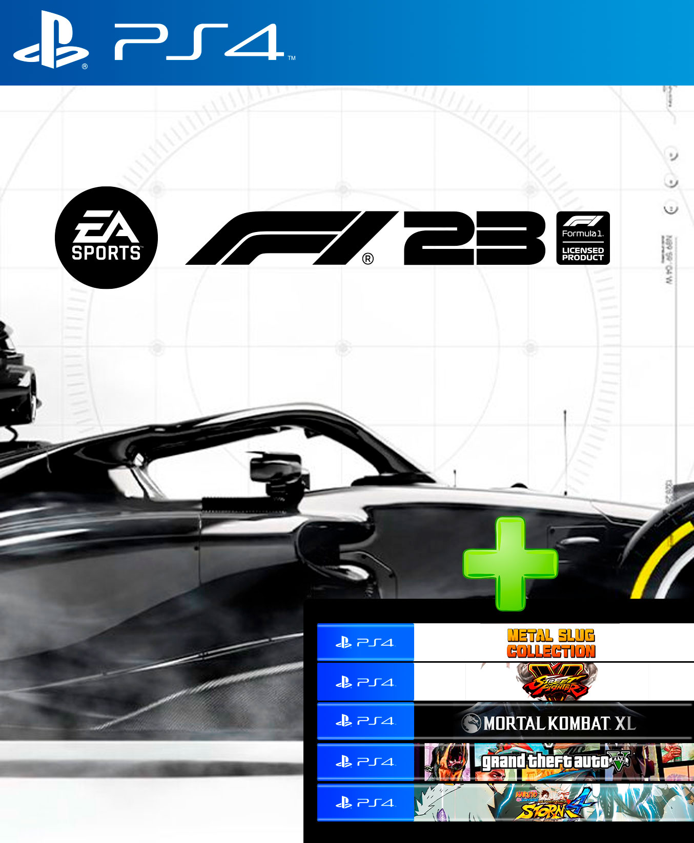
Task: Click the Formula 1 Licensed Product badge
Action: pyautogui.click(x=583, y=238)
